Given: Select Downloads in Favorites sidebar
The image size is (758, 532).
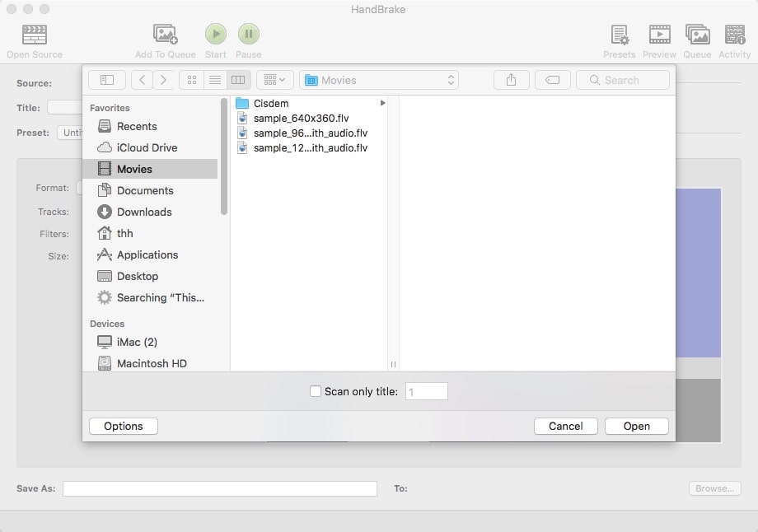Looking at the screenshot, I should pos(143,212).
